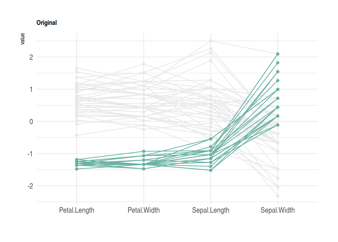338x242 pixels.
Task: Click the lowest gray point on Petal.Length
Action: (x=77, y=135)
